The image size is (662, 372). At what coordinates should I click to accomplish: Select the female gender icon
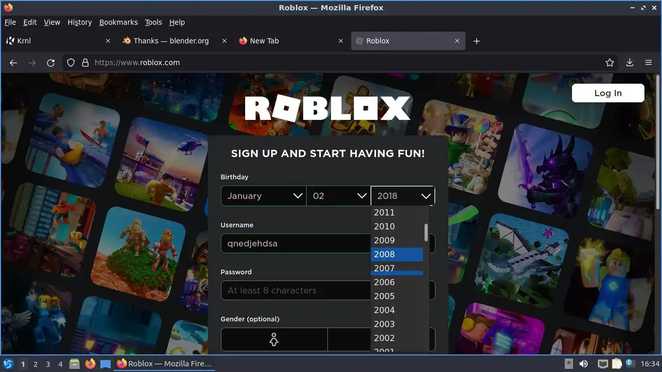[x=274, y=339]
